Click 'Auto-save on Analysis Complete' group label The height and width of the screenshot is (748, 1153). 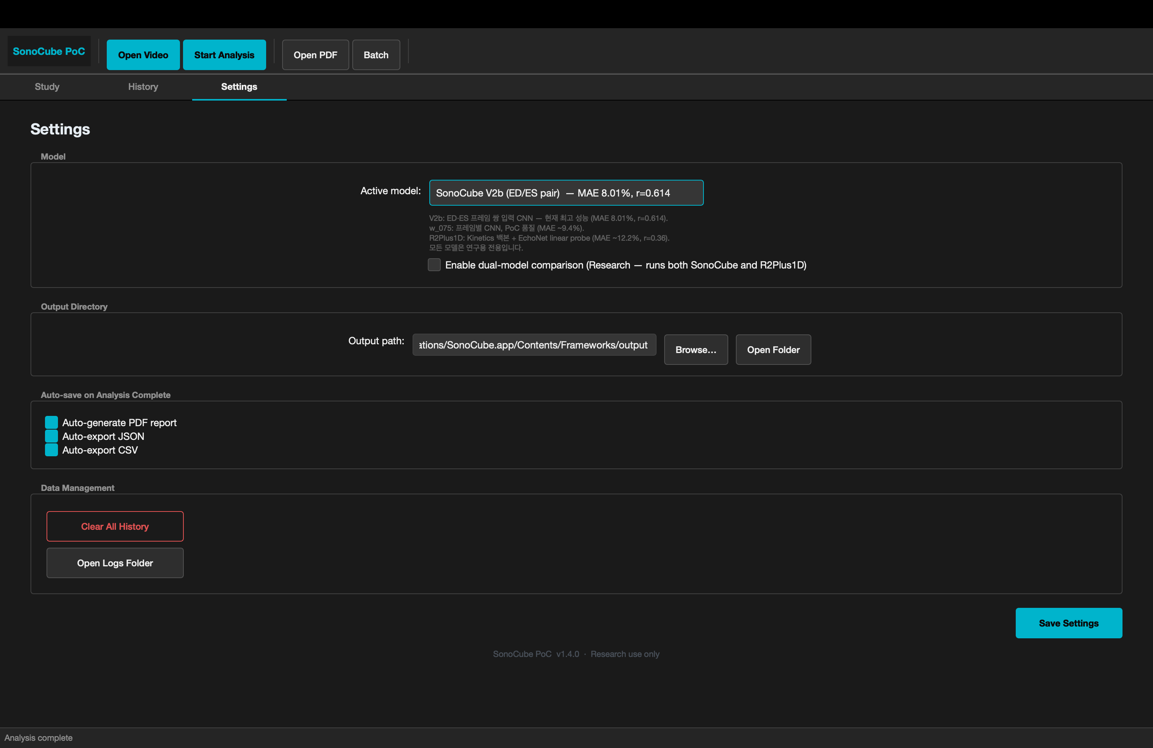pos(106,395)
